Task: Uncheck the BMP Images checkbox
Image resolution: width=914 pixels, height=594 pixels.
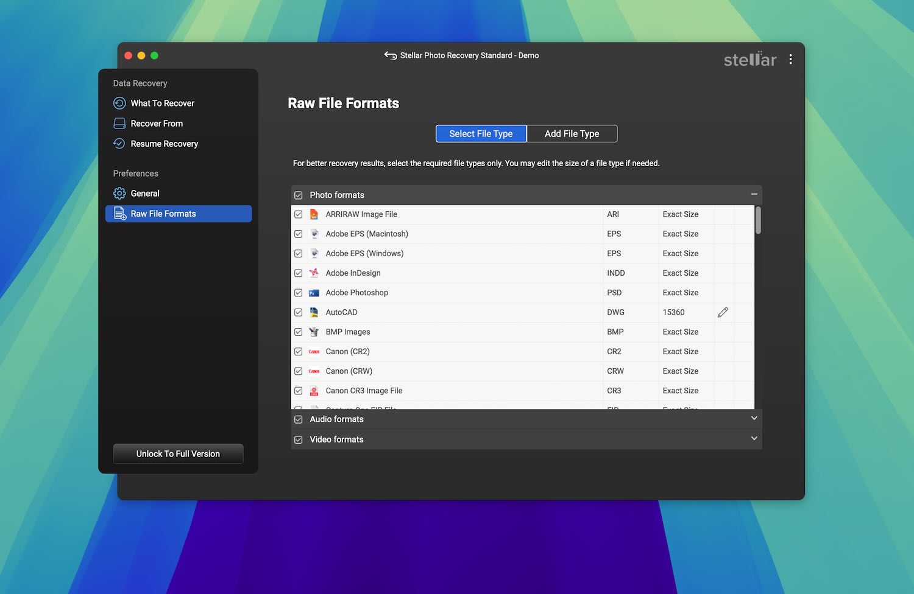Action: click(x=299, y=332)
